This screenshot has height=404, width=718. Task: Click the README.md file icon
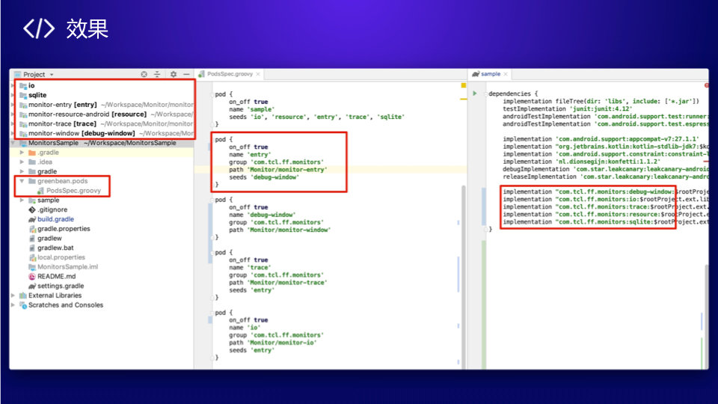[x=32, y=277]
